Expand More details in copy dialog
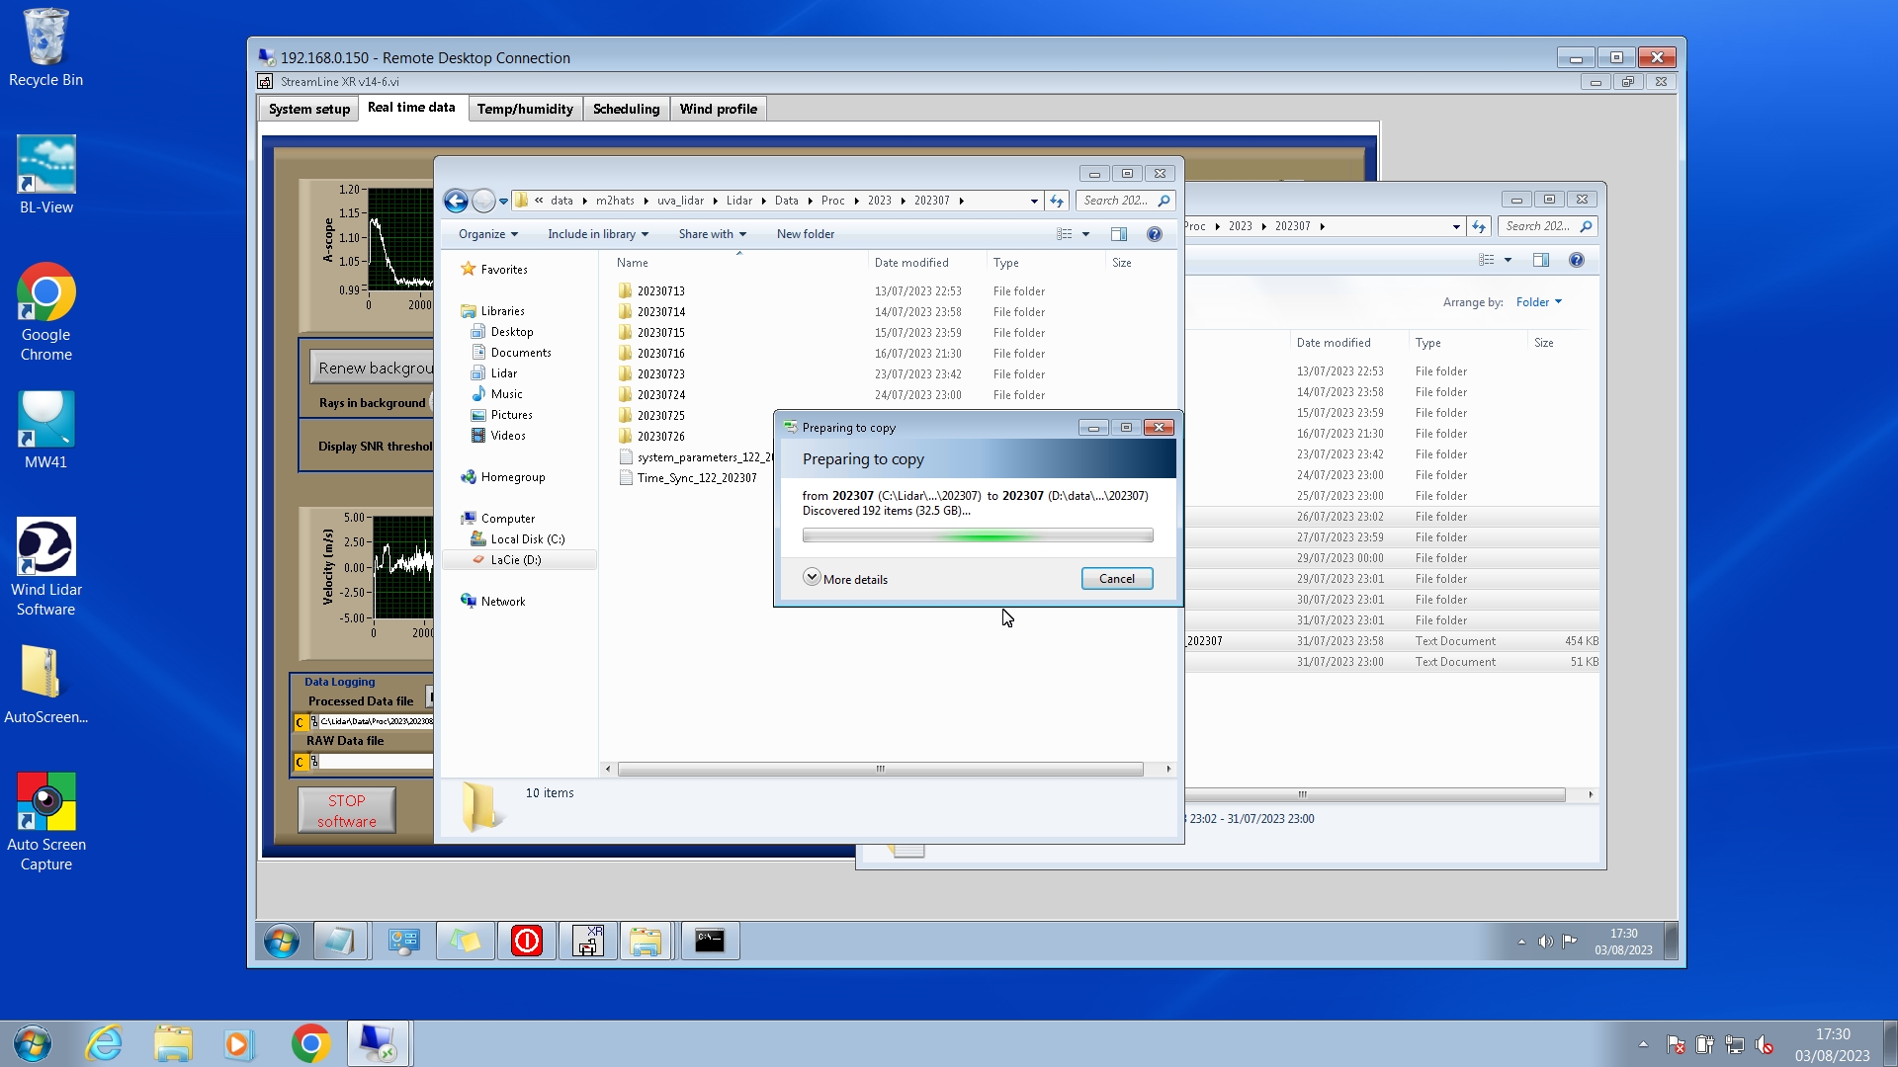The image size is (1898, 1067). [x=846, y=579]
